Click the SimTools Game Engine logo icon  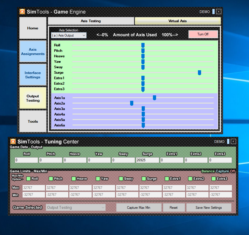coord(22,12)
